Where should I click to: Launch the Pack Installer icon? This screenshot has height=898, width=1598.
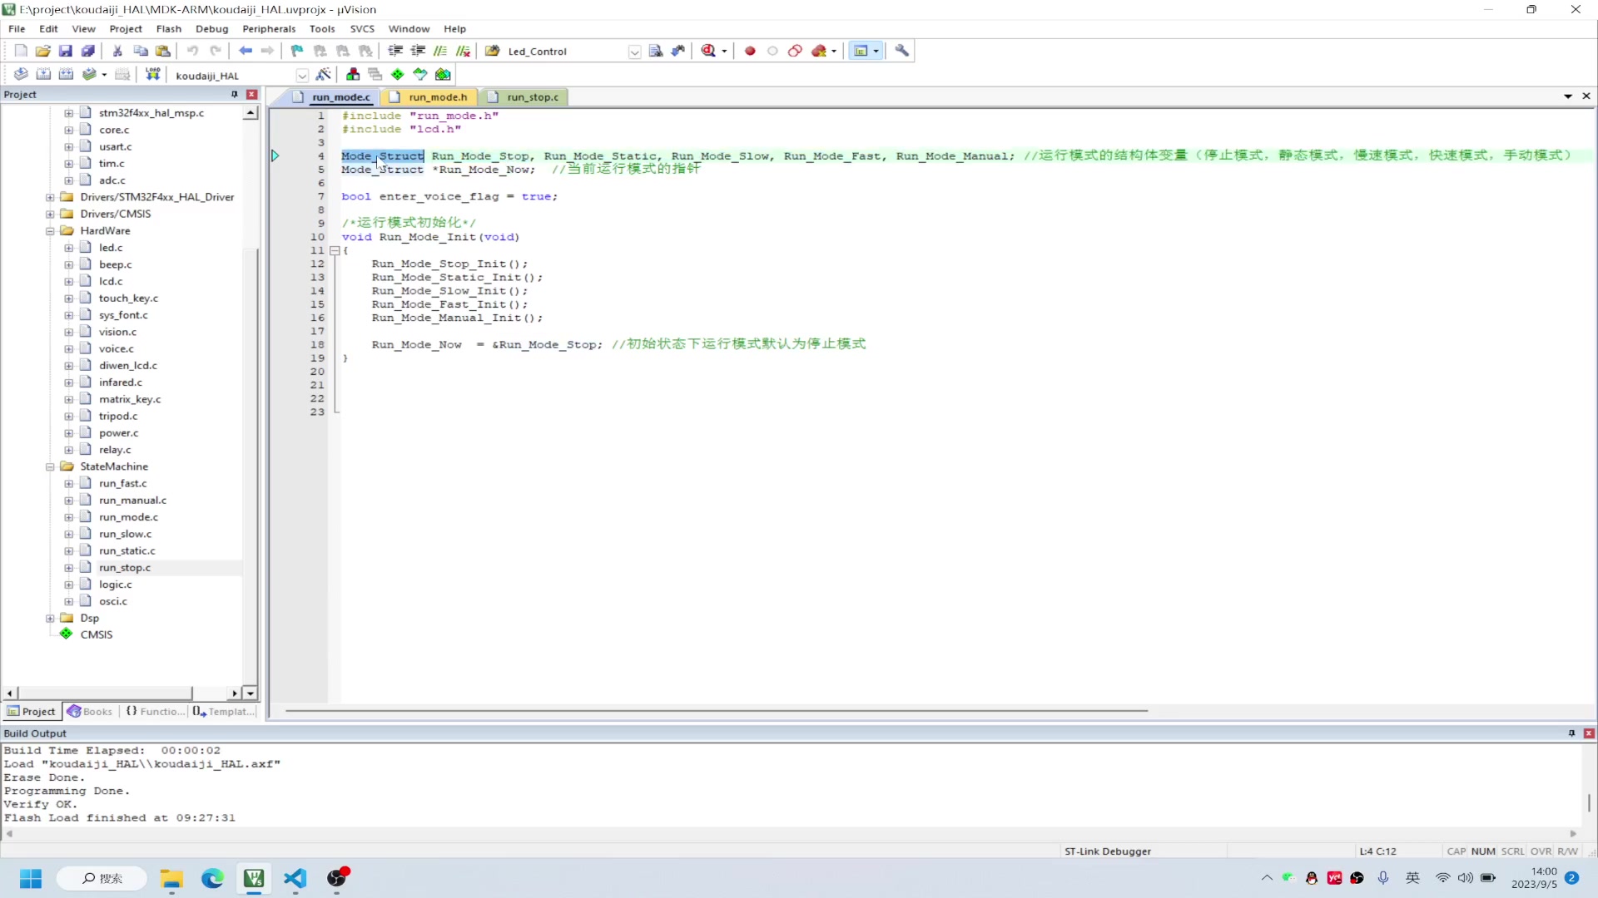coord(443,75)
